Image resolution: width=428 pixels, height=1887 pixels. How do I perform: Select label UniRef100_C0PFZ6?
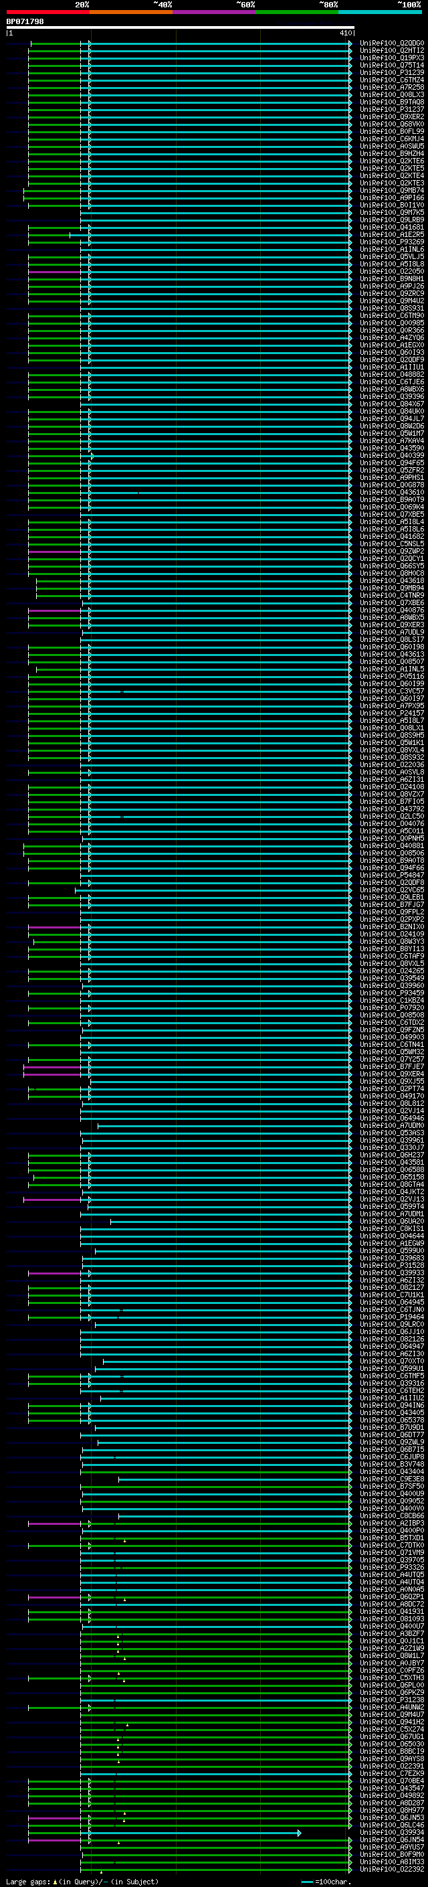click(x=392, y=1670)
